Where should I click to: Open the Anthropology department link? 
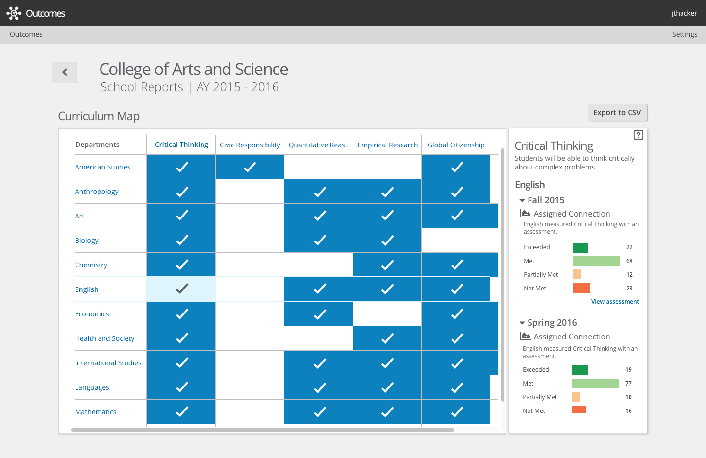click(97, 192)
